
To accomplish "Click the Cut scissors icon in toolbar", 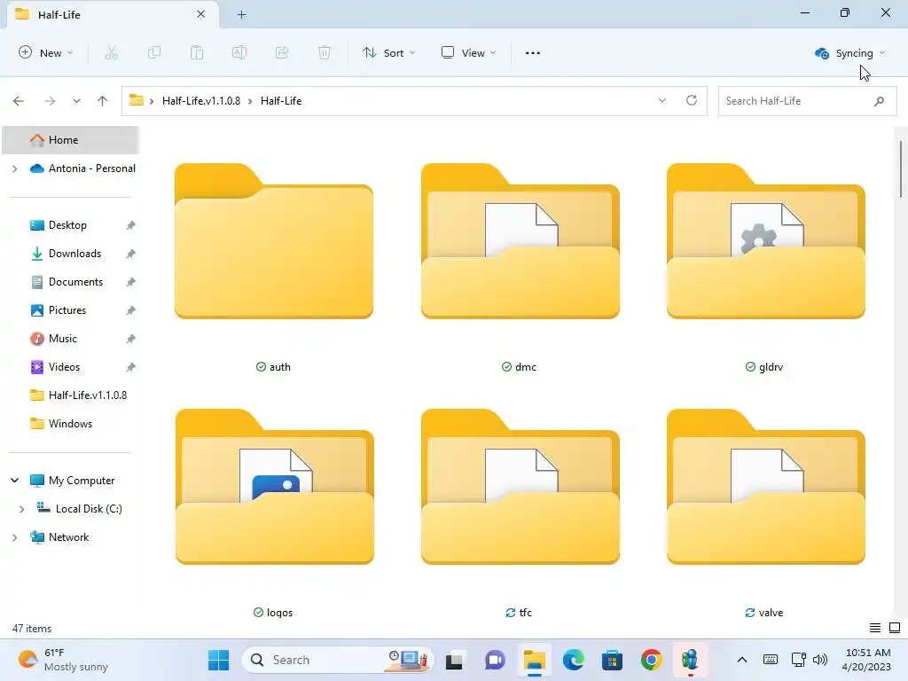I will pos(111,52).
